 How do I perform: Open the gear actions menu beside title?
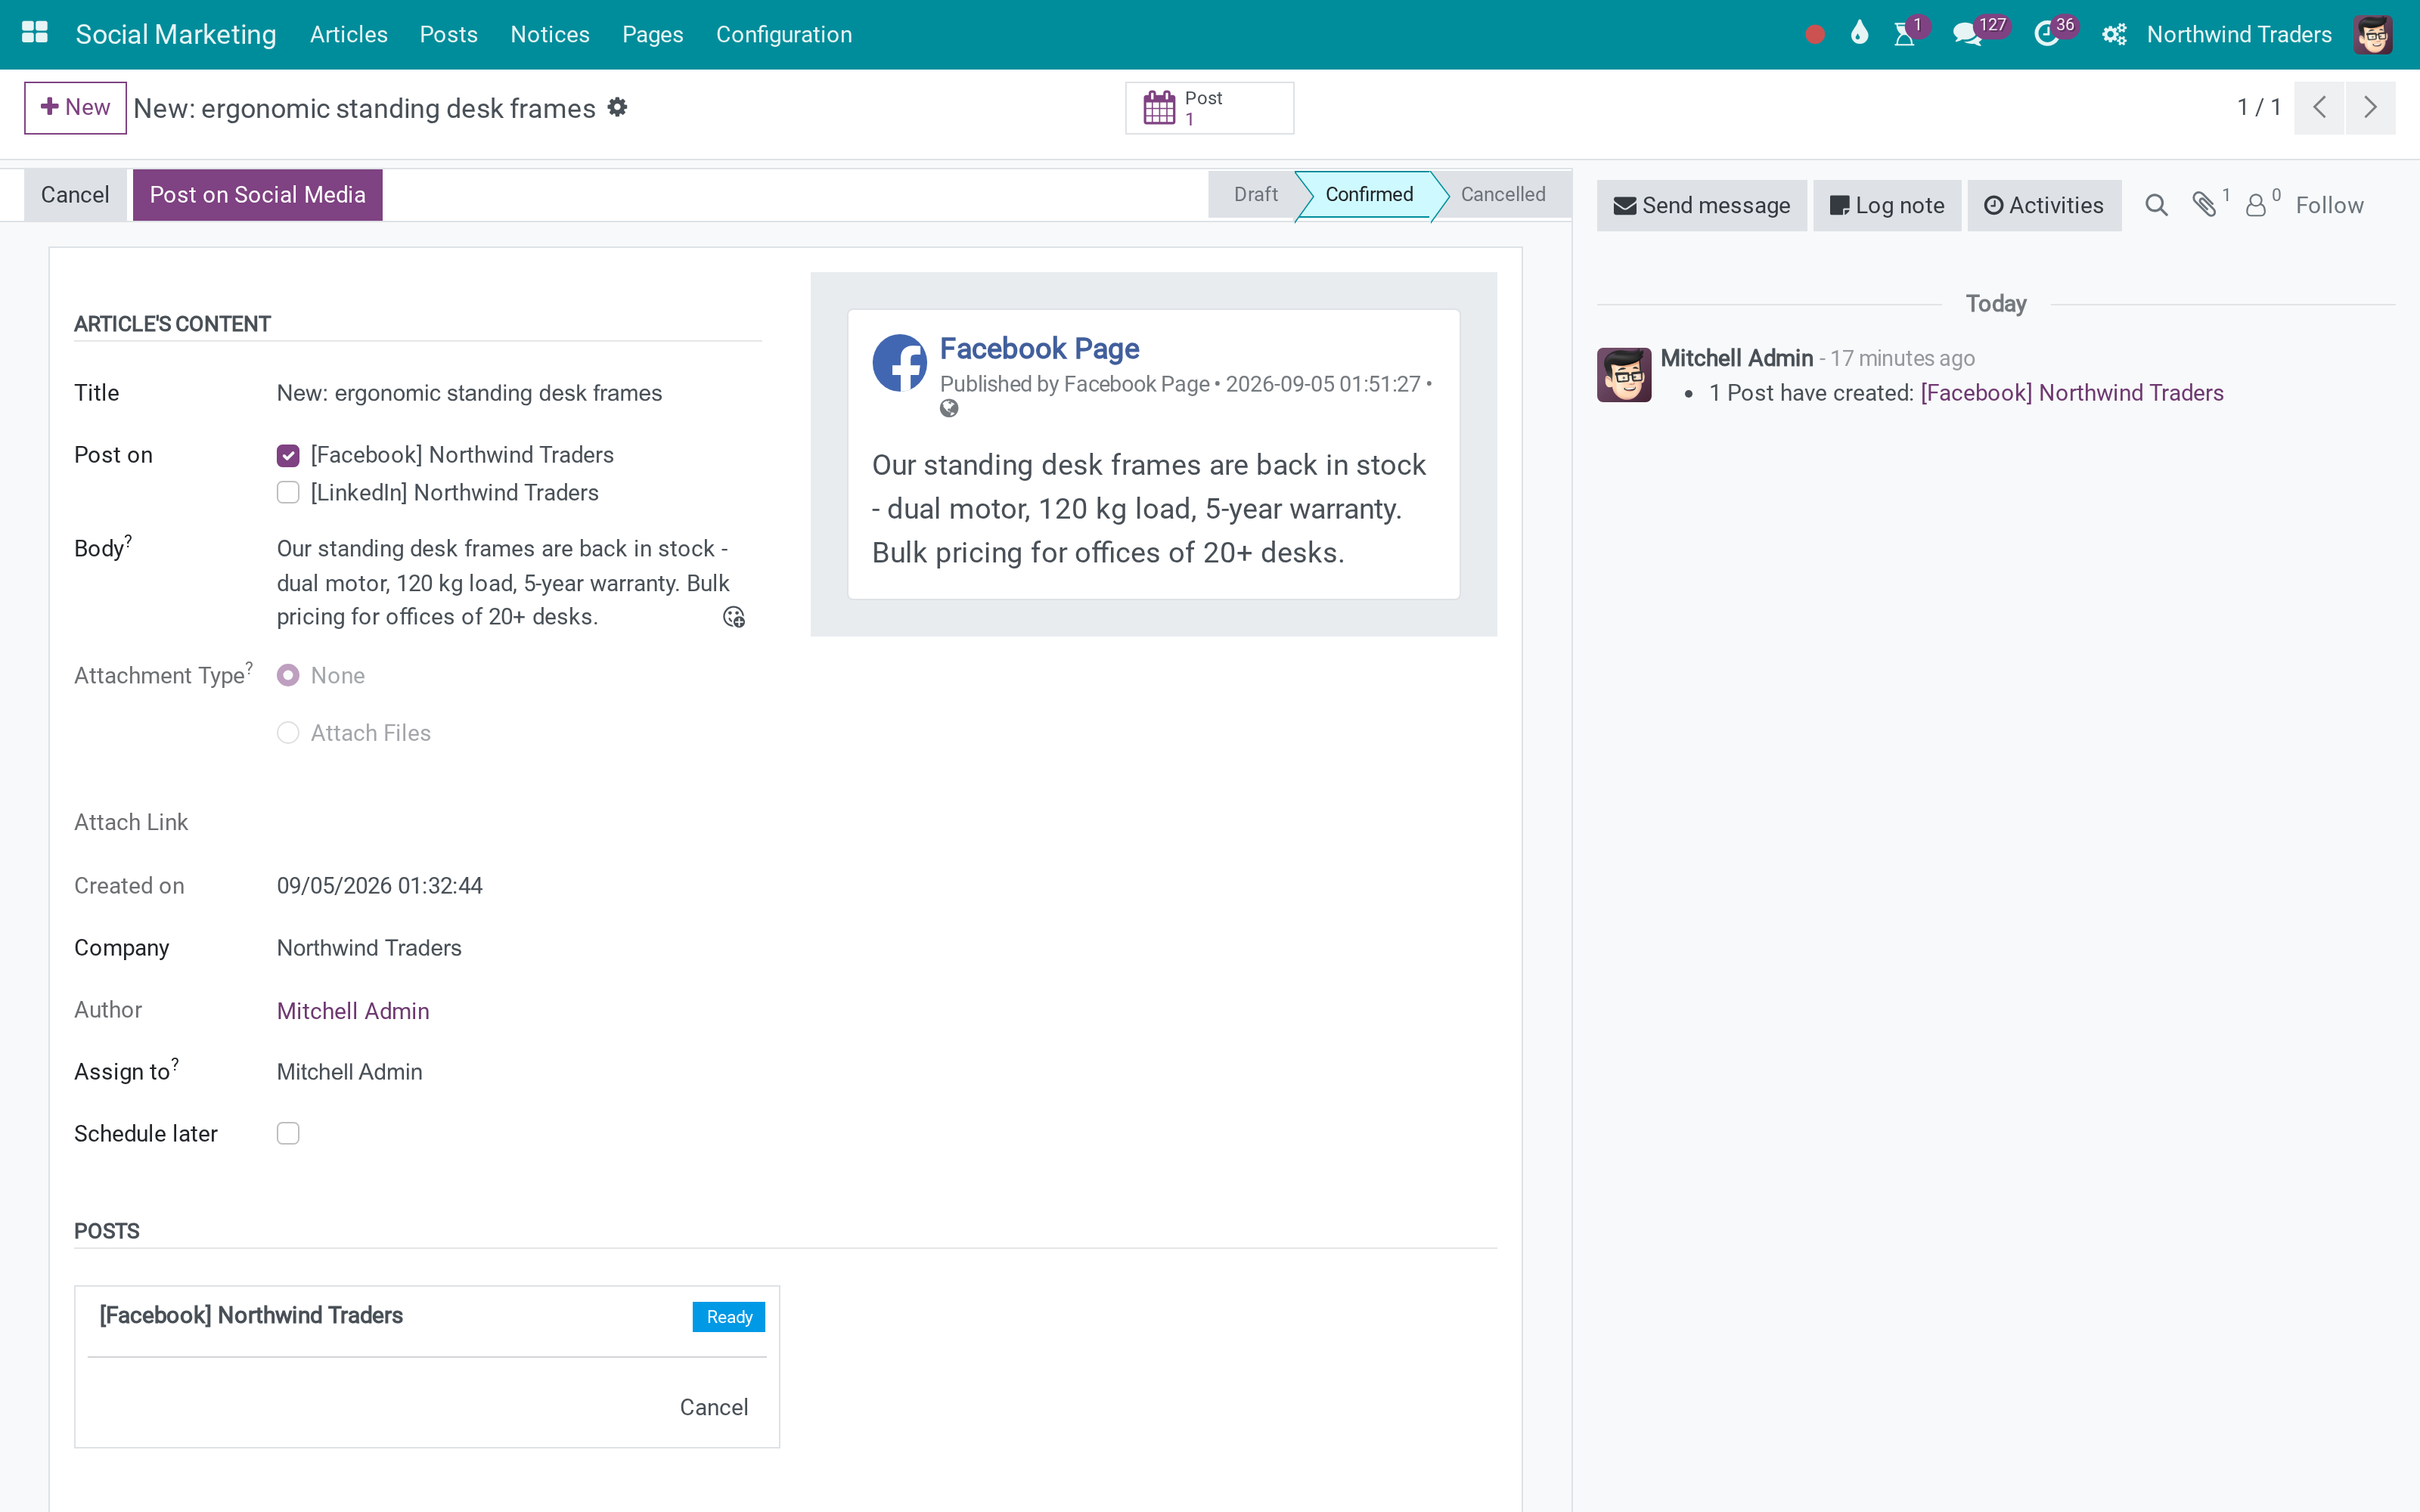[x=618, y=107]
